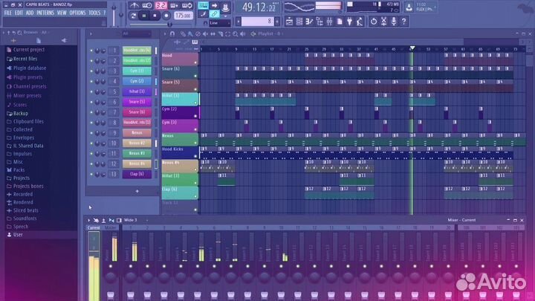The image size is (535, 301).
Task: Click the add channel plus button
Action: coord(137,190)
